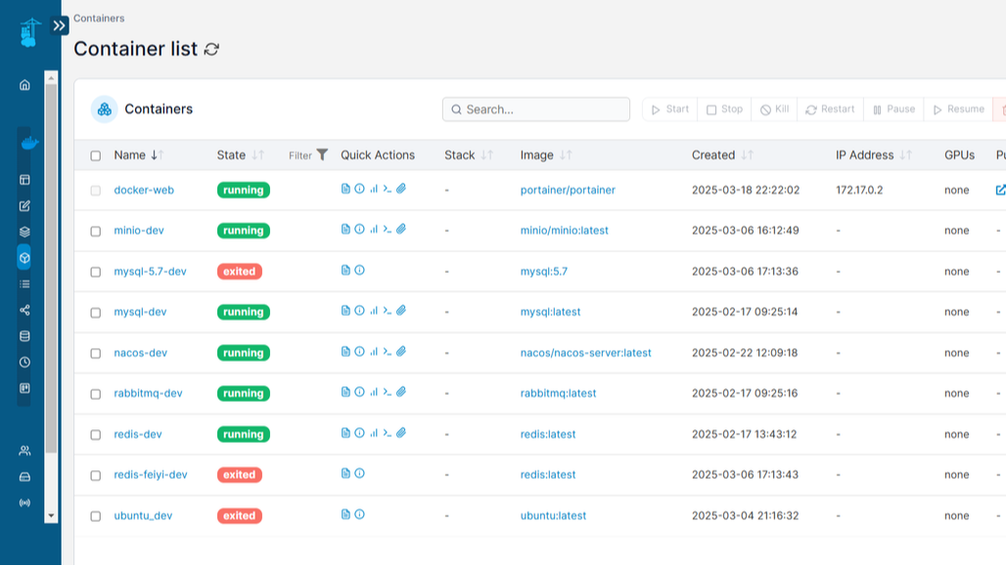Open the Dashboard from the sidebar

coord(23,85)
